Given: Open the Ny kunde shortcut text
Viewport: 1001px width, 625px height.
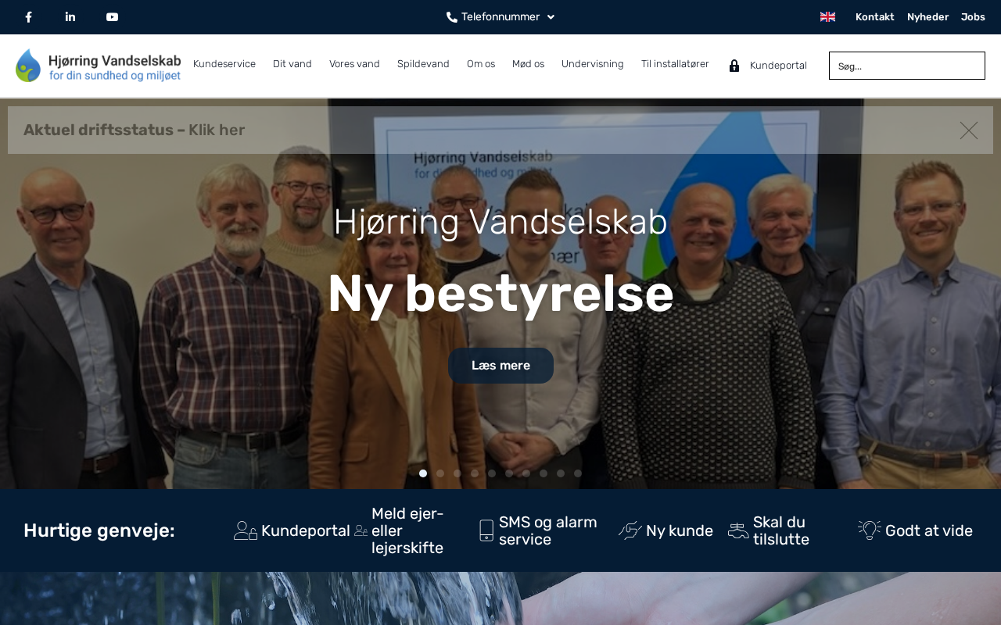Looking at the screenshot, I should coord(680,531).
